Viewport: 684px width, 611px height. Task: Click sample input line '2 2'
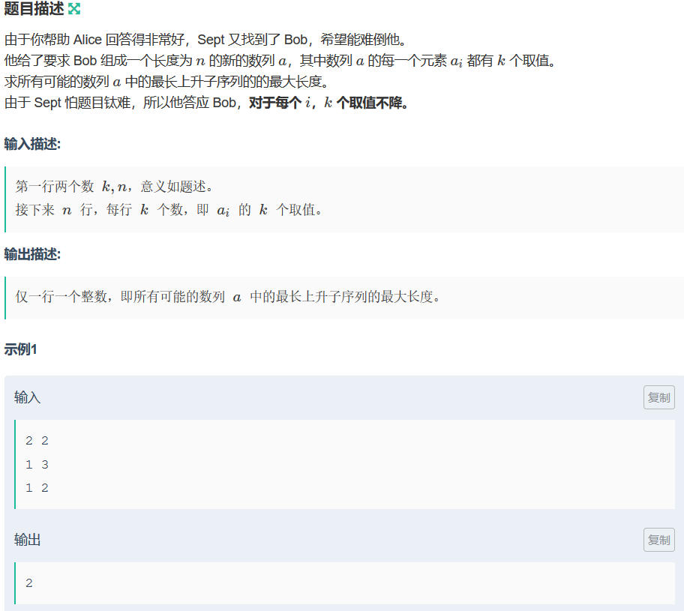point(37,441)
